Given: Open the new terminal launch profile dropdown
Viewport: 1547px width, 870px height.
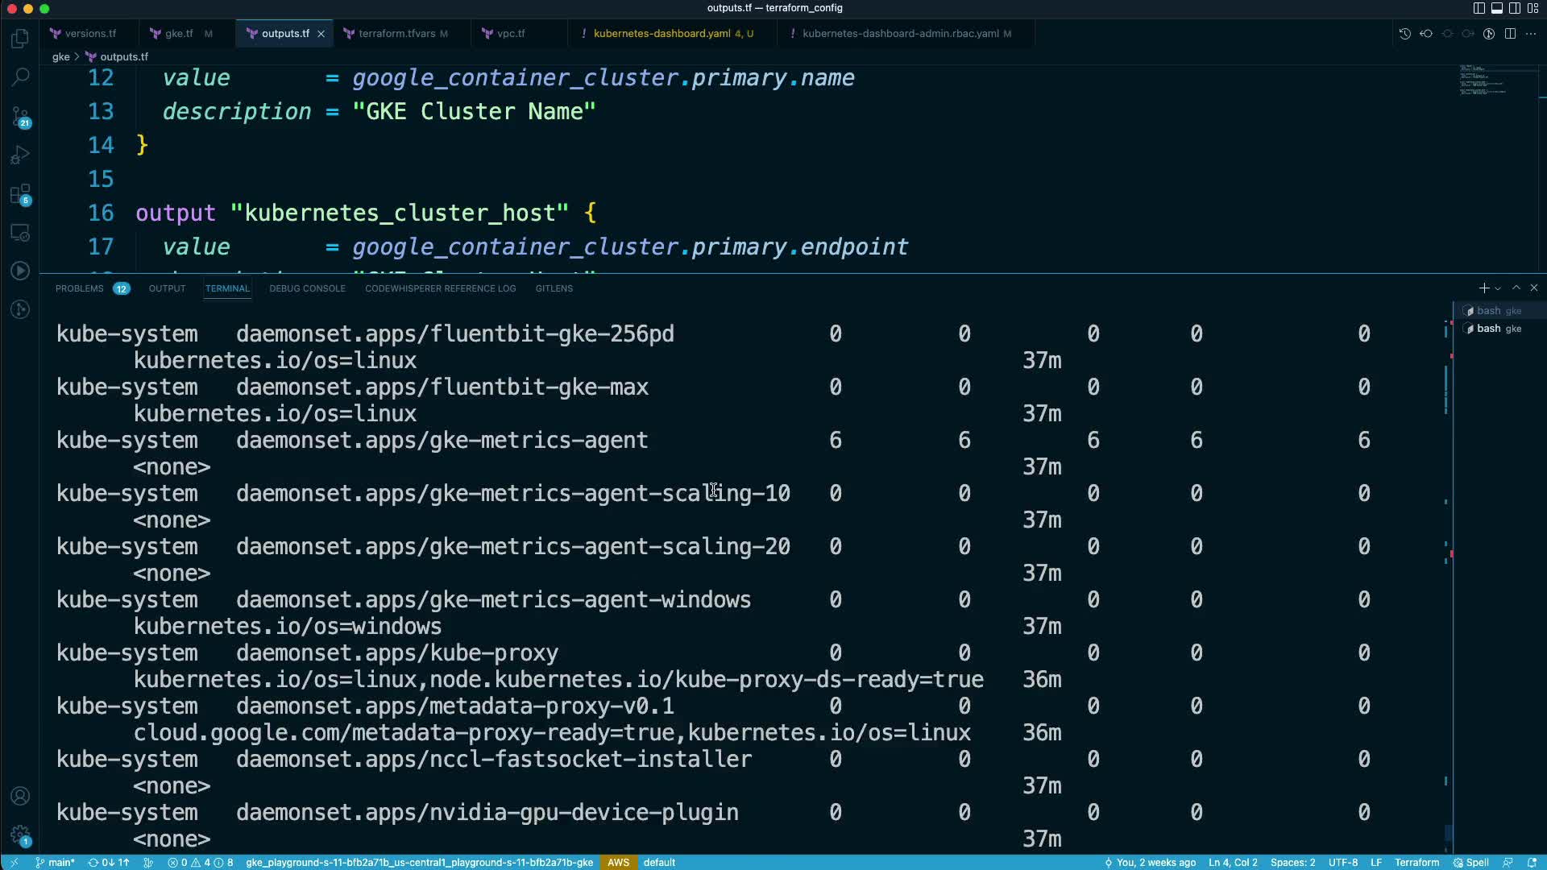Looking at the screenshot, I should pyautogui.click(x=1498, y=288).
